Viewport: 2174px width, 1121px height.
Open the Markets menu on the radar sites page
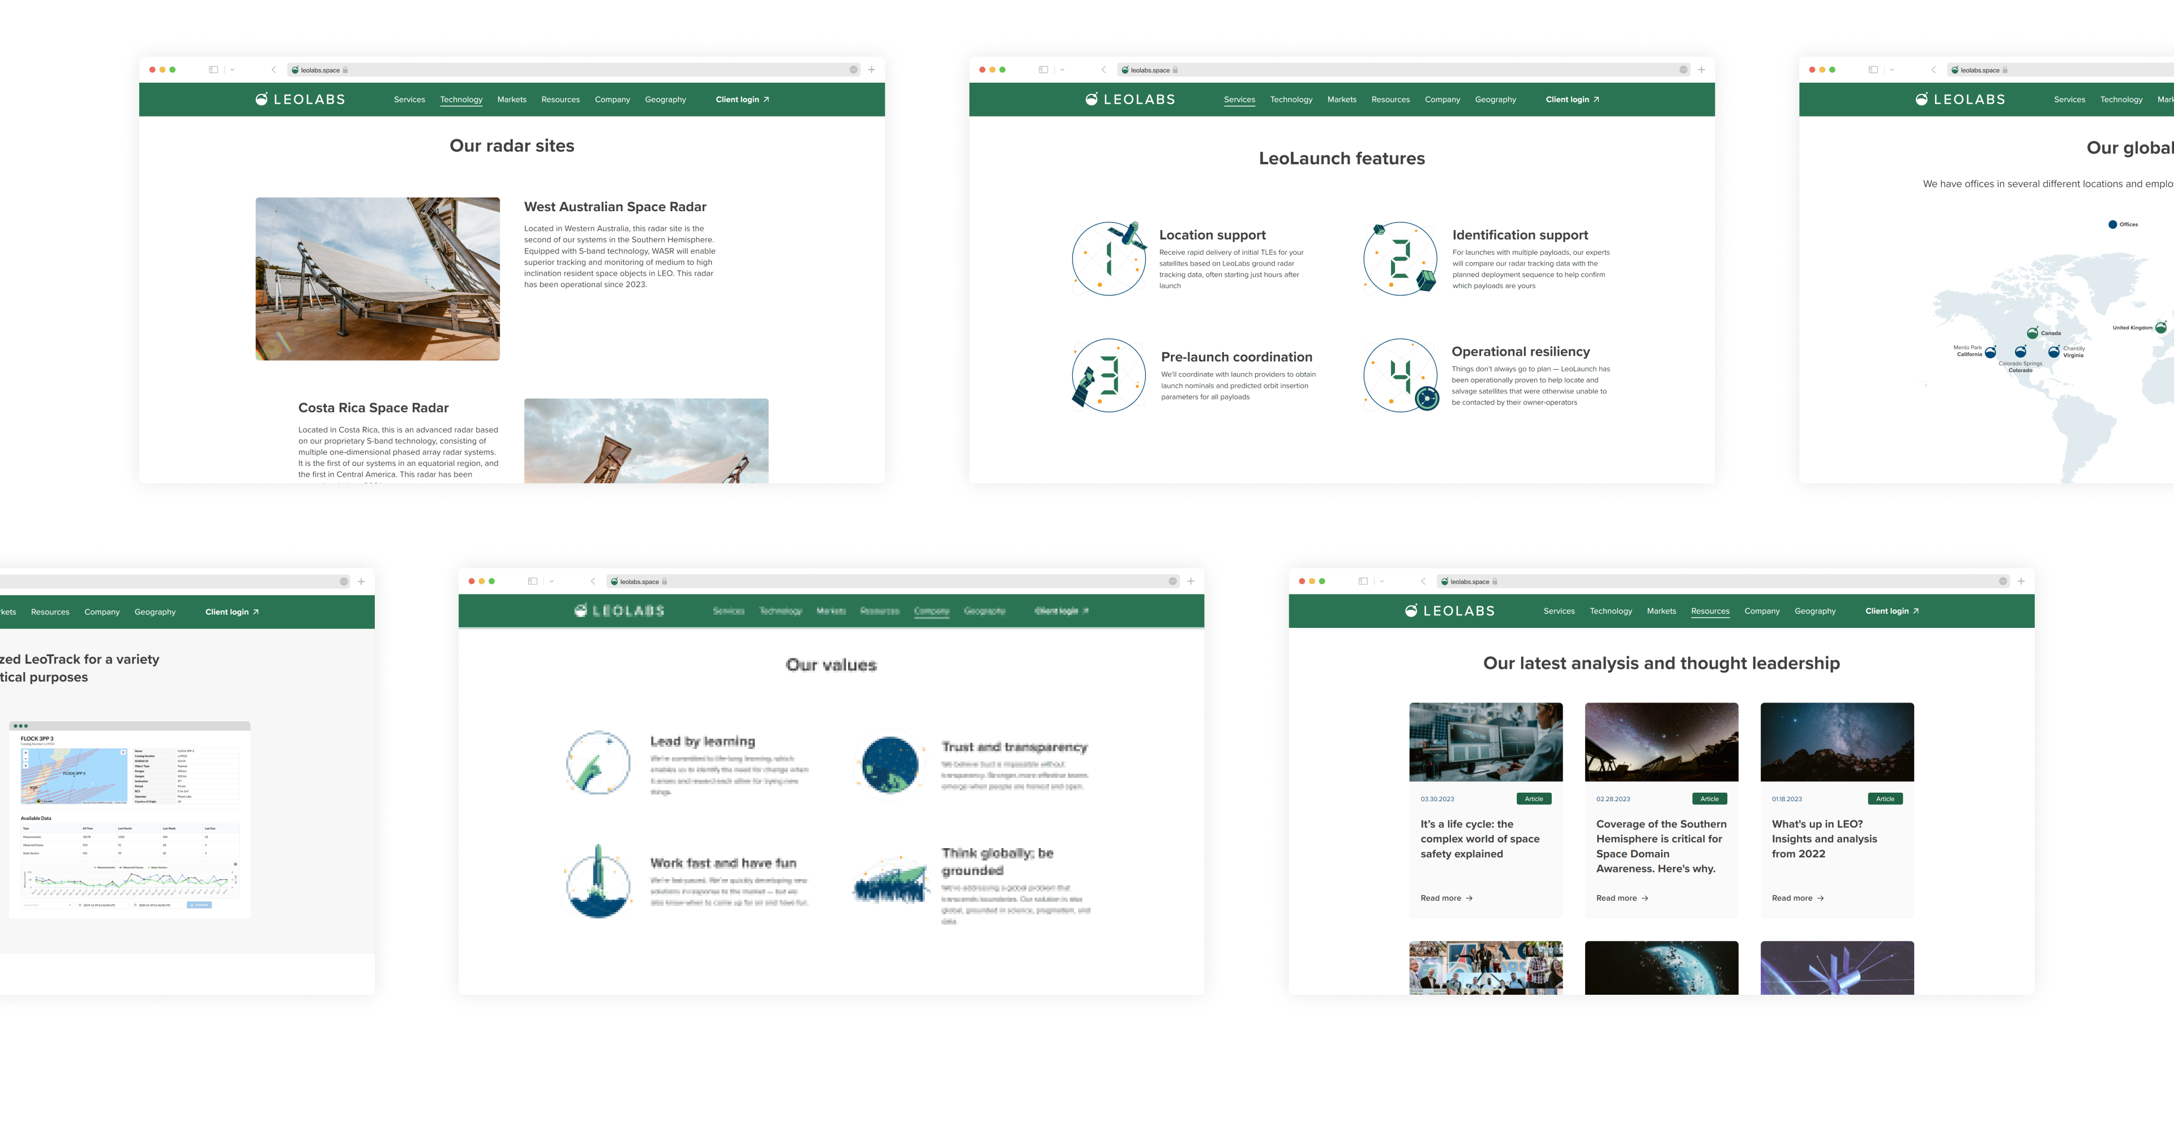511,100
